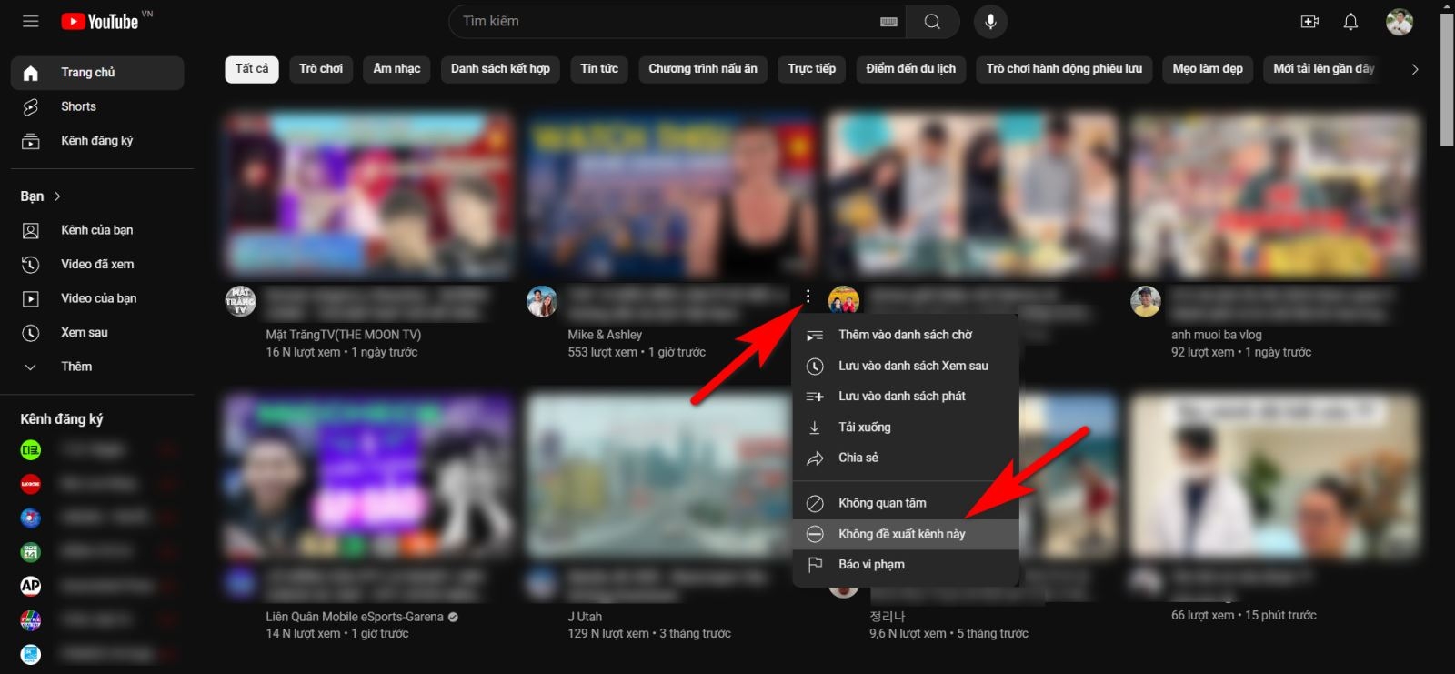
Task: Open Mặt TrăngTV(THE MOON TV) channel link
Action: (344, 335)
